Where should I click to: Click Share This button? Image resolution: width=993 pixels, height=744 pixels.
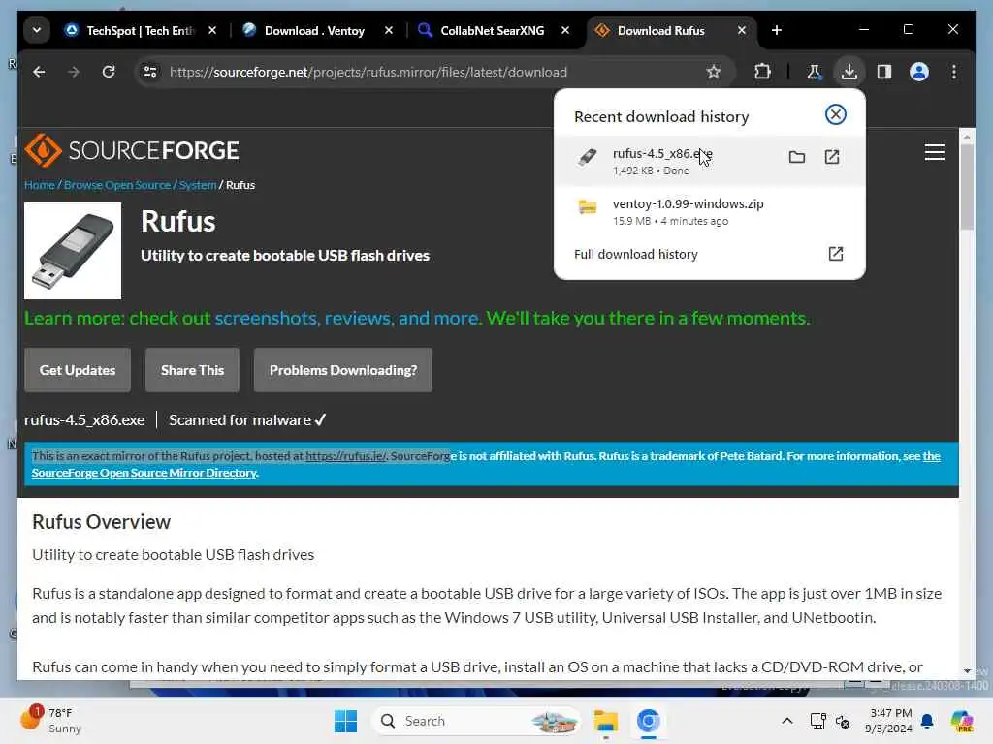[193, 370]
